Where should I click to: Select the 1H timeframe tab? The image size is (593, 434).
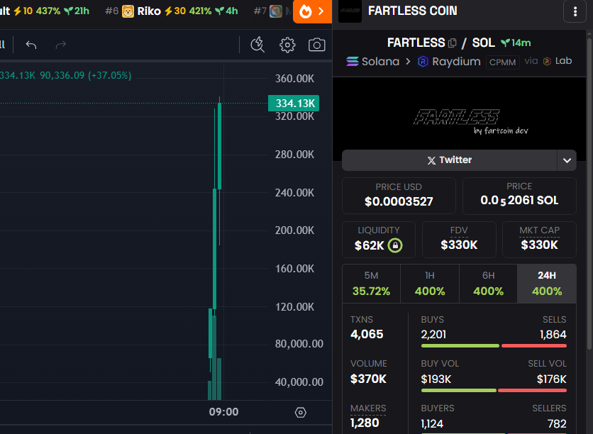(430, 284)
